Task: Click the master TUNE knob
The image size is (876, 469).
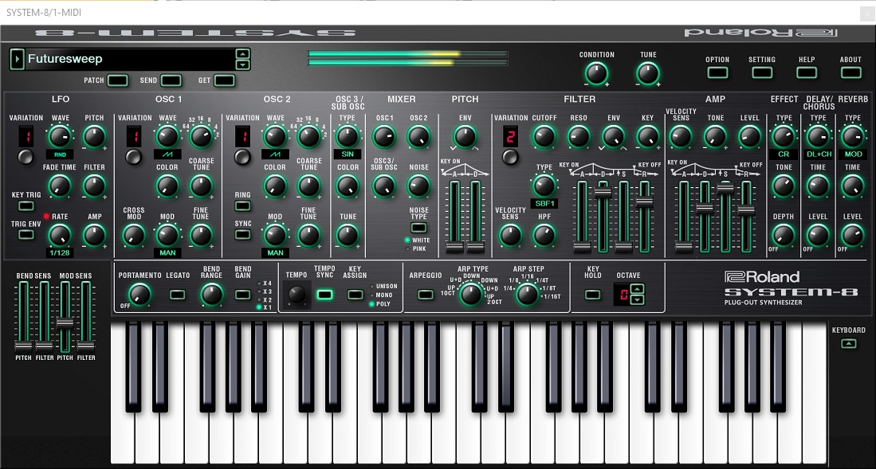Action: (648, 74)
